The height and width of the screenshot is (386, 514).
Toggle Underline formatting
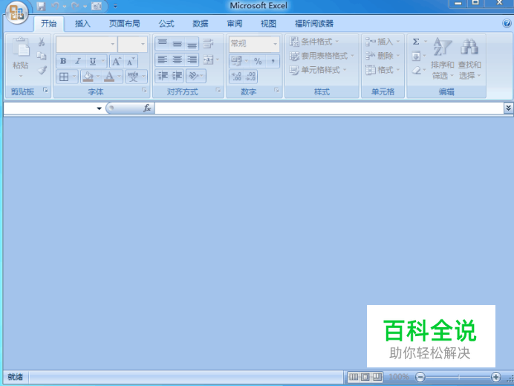(93, 61)
